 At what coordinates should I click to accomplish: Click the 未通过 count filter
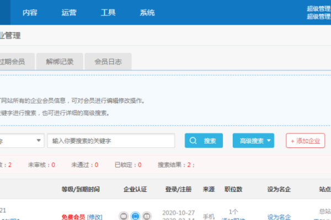[x=84, y=165]
